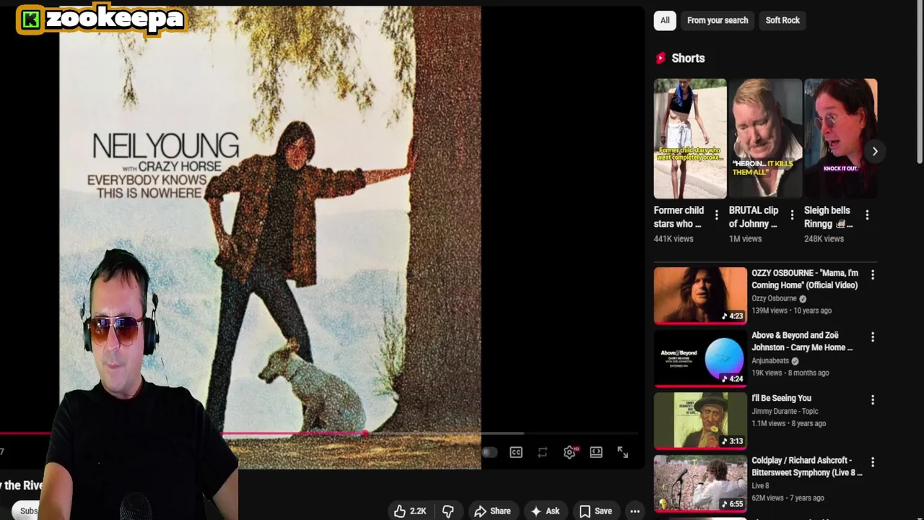Play the Above & Beyond Carry Me Home thumbnail

(x=700, y=357)
